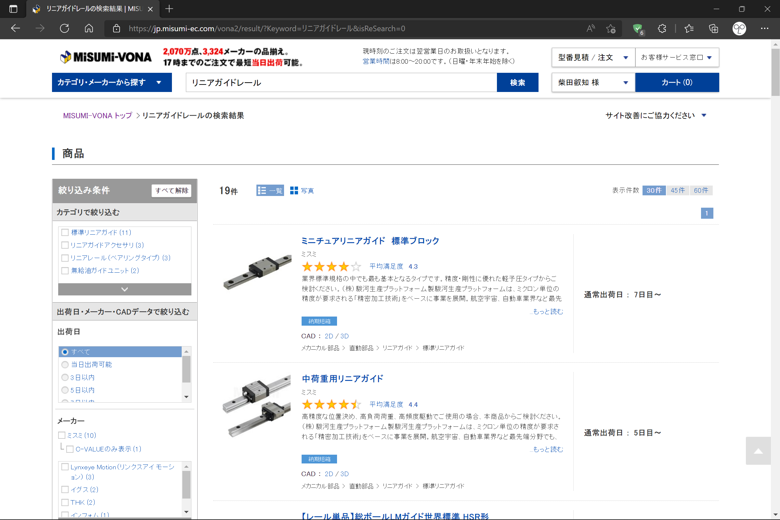This screenshot has width=780, height=520.
Task: Open 柴田叡知 様 account dropdown
Action: [x=593, y=82]
